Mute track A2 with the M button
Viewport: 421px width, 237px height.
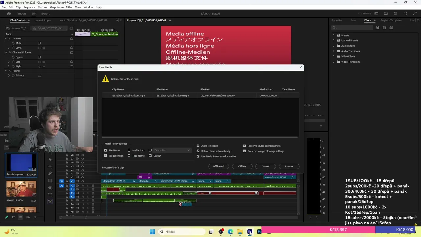click(83, 189)
